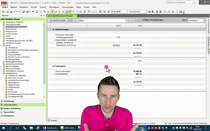Open the Bereich Handelsrecht combo box
Viewport: 210px width, 131px height.
click(206, 20)
